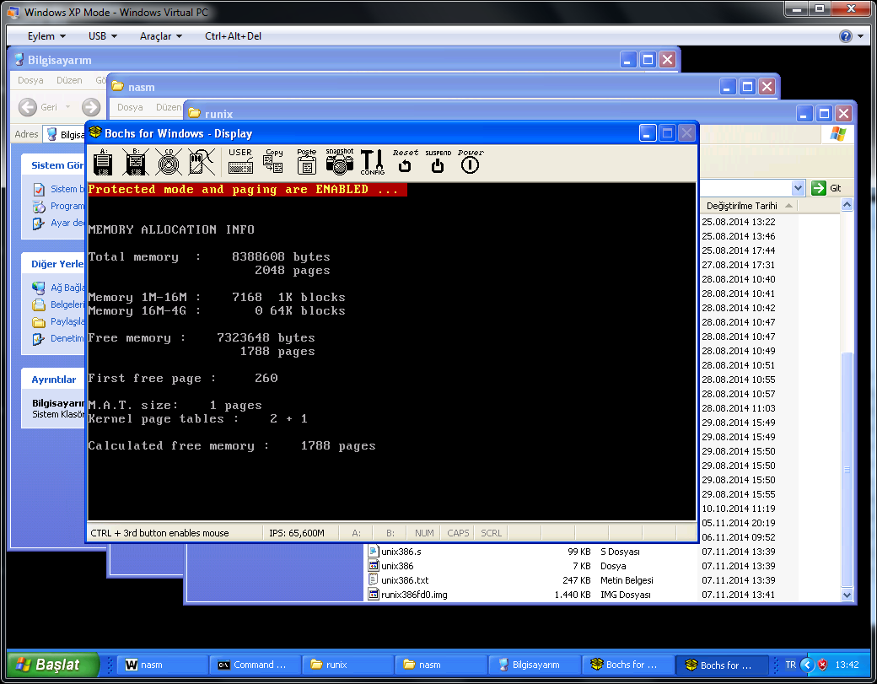Viewport: 877px width, 684px height.
Task: Click the Geri back button in Bilgisayarım
Action: [39, 107]
